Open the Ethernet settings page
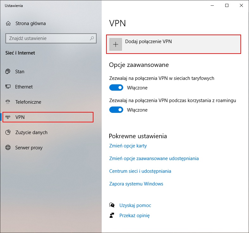This screenshot has height=233, width=249. (24, 87)
